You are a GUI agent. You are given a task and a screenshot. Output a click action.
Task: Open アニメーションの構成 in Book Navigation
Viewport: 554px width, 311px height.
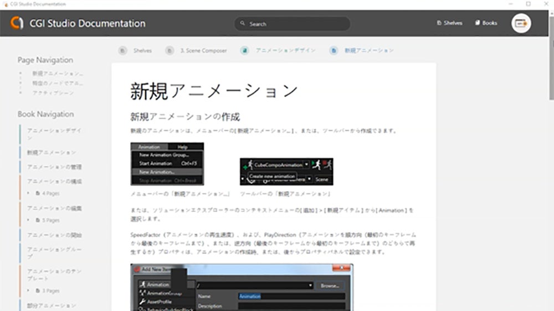[54, 181]
